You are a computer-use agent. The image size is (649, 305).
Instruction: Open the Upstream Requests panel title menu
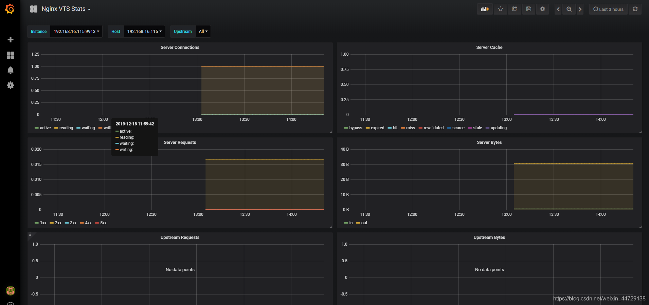pyautogui.click(x=180, y=237)
